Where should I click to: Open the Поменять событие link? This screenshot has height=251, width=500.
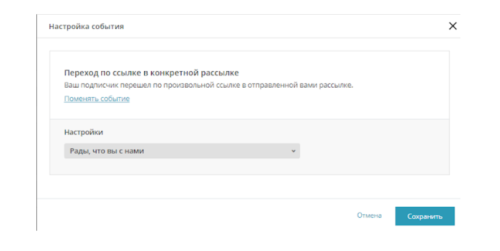click(97, 99)
